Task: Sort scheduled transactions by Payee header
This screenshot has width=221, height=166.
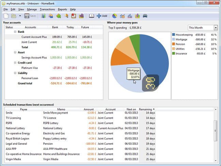Action: (23, 109)
